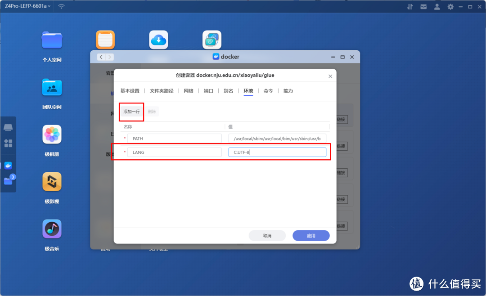
Task: Switch to the 基本设置 tab
Action: pyautogui.click(x=130, y=91)
